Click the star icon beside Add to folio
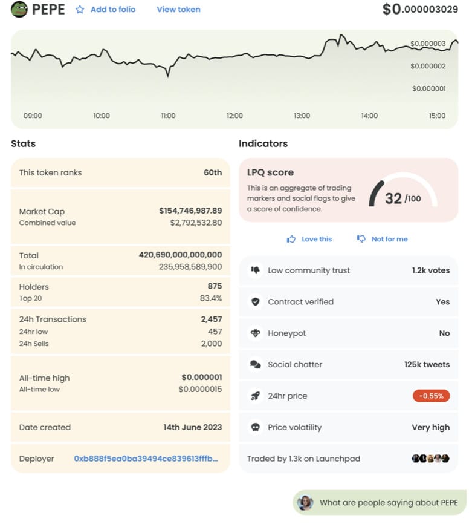This screenshot has height=527, width=472. click(80, 10)
